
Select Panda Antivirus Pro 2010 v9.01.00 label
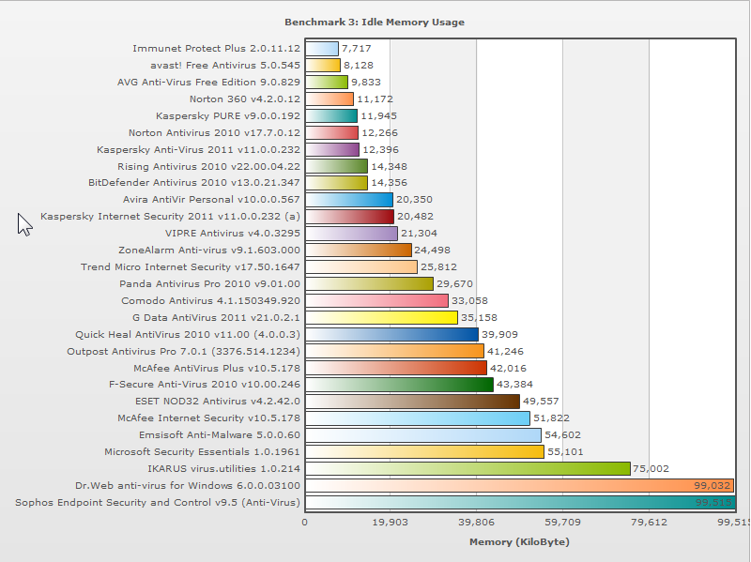tap(209, 284)
